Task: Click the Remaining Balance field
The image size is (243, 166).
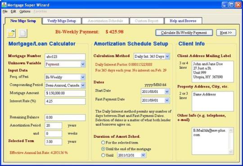Action: point(65,118)
